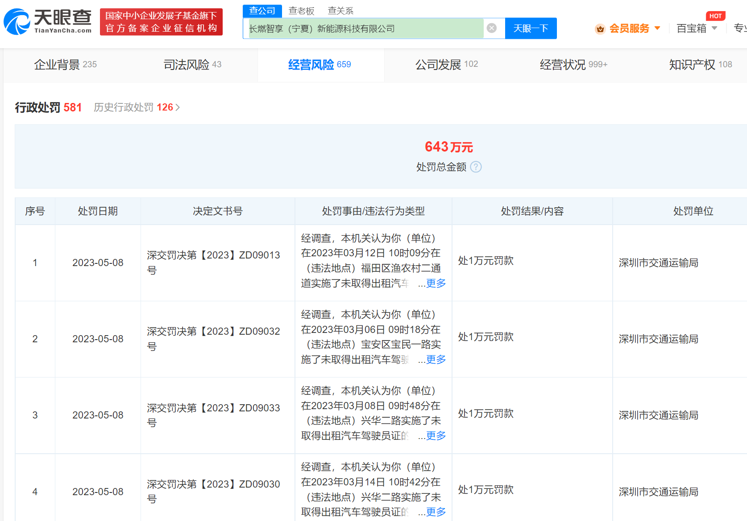
Task: Click the crown member icon
Action: coord(600,29)
